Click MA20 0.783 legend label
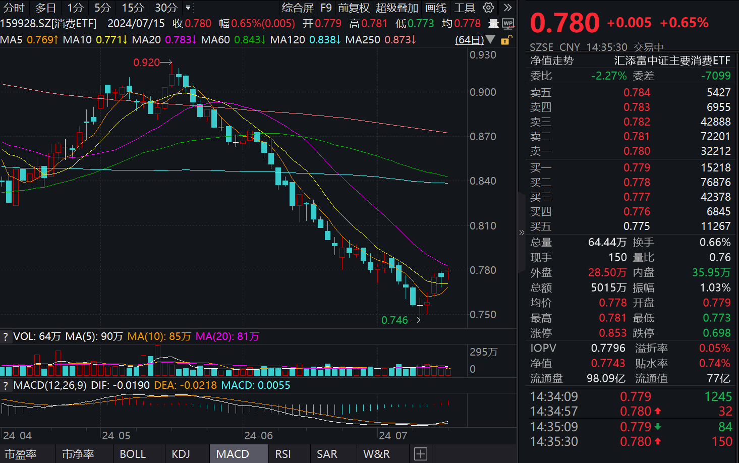The height and width of the screenshot is (463, 739). pyautogui.click(x=164, y=39)
